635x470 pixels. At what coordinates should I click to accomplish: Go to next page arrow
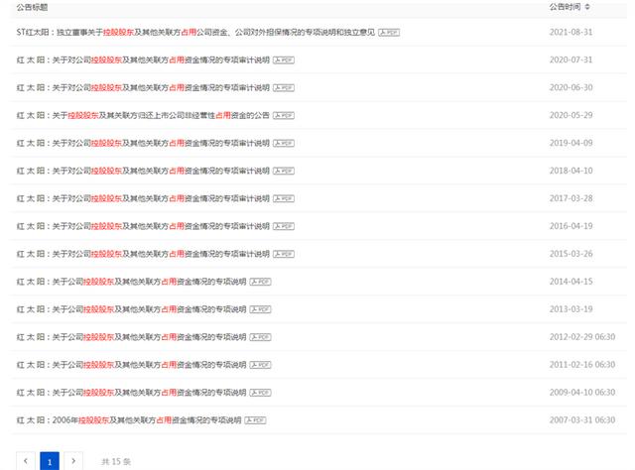click(73, 461)
